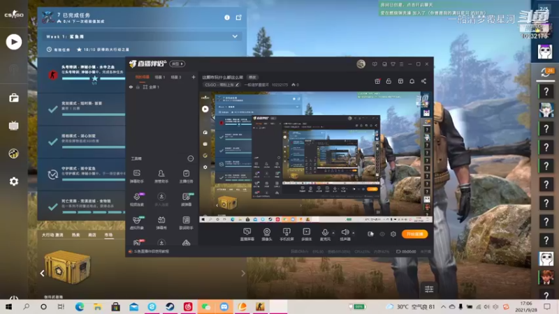Image resolution: width=559 pixels, height=314 pixels.
Task: Open the hamburger menu in streaming app title bar
Action: pyautogui.click(x=401, y=64)
